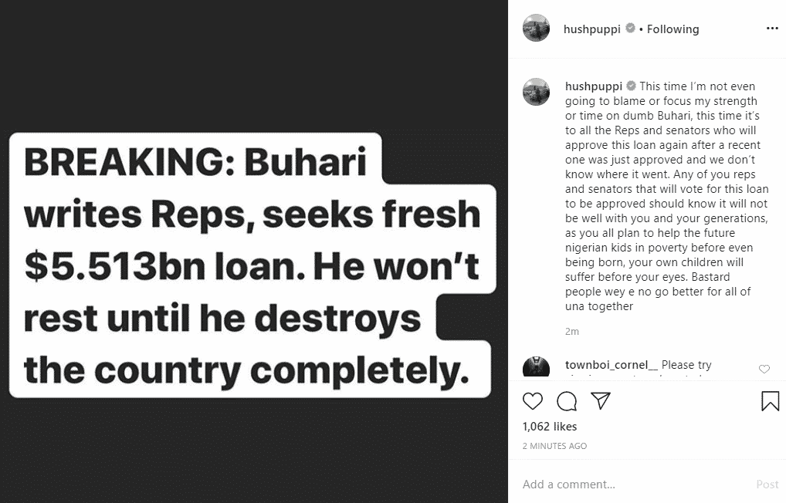This screenshot has height=503, width=786.
Task: Like the post with heart icon
Action: [533, 401]
